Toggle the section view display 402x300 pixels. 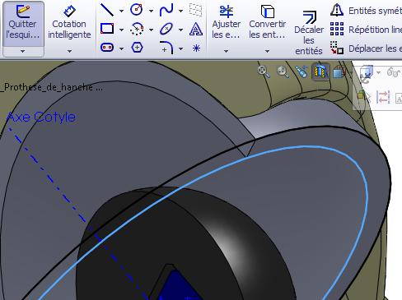click(x=320, y=72)
